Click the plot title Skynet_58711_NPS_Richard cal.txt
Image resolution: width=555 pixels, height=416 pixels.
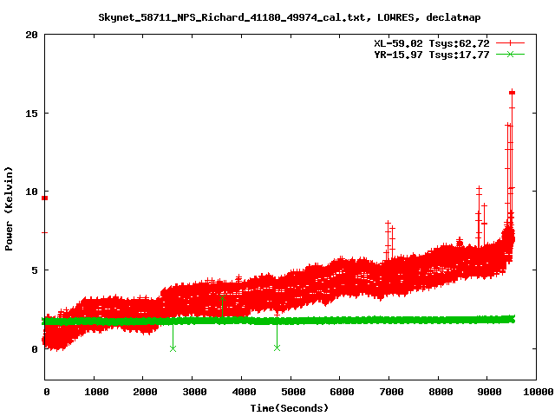tap(289, 17)
